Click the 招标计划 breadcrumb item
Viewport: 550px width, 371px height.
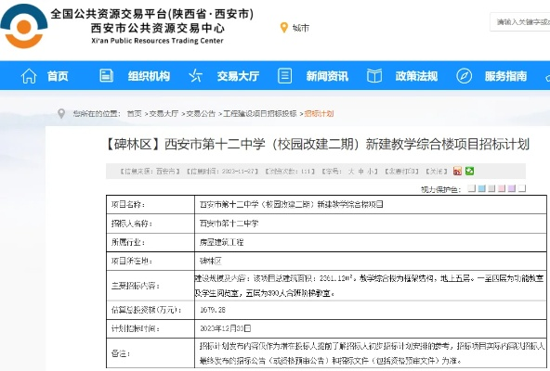pyautogui.click(x=319, y=113)
